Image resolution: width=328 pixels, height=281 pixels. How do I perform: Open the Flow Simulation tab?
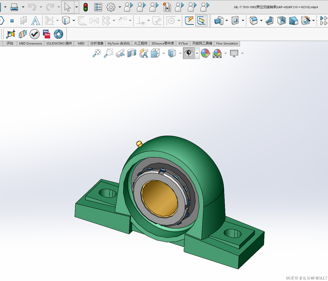tap(227, 44)
